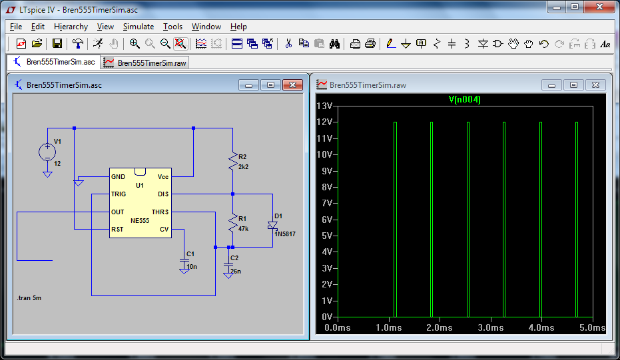Switch to Bren555TimerSim.asc tab

[54, 62]
